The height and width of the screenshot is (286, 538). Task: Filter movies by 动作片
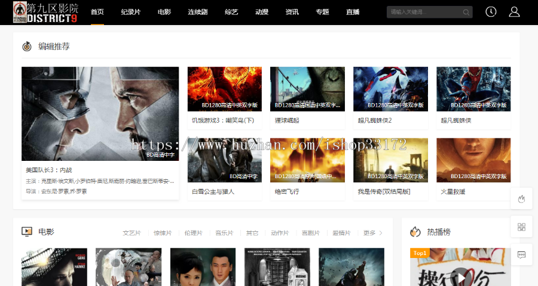pyautogui.click(x=280, y=233)
